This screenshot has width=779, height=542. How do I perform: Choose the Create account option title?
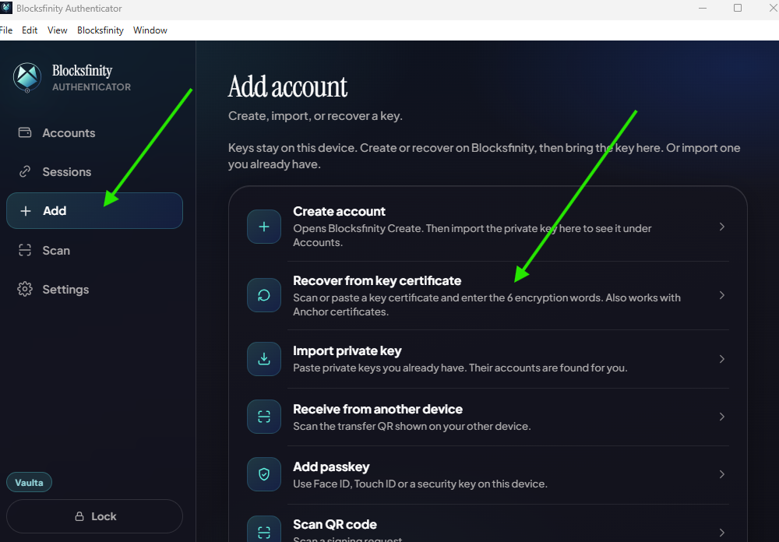[339, 211]
